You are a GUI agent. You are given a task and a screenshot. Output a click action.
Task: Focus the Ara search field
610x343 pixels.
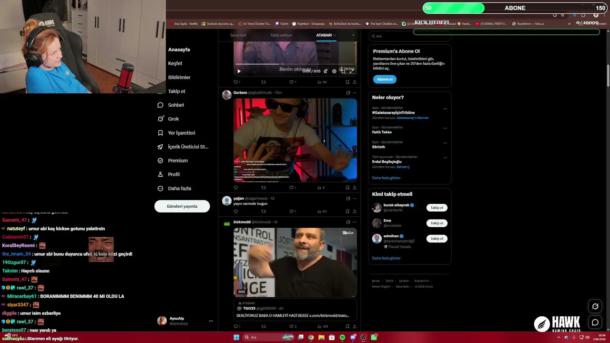pos(410,36)
